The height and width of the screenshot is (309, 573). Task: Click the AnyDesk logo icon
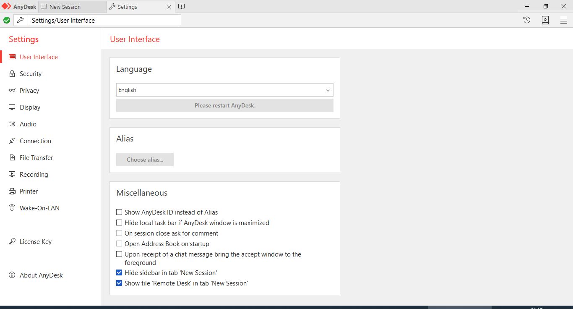[x=6, y=7]
